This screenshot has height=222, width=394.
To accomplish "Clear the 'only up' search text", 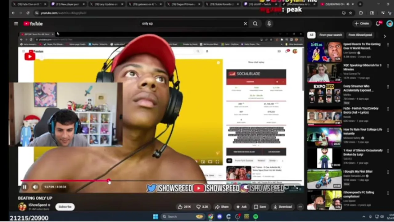I will [x=245, y=23].
